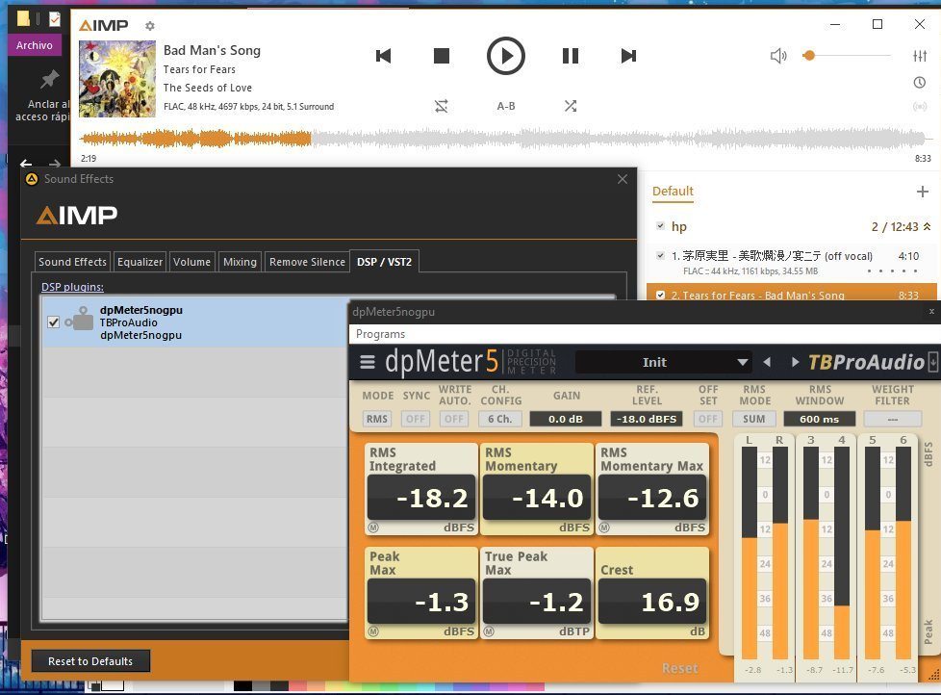Open the internet radio capture icon
This screenshot has height=695, width=941.
click(x=920, y=106)
